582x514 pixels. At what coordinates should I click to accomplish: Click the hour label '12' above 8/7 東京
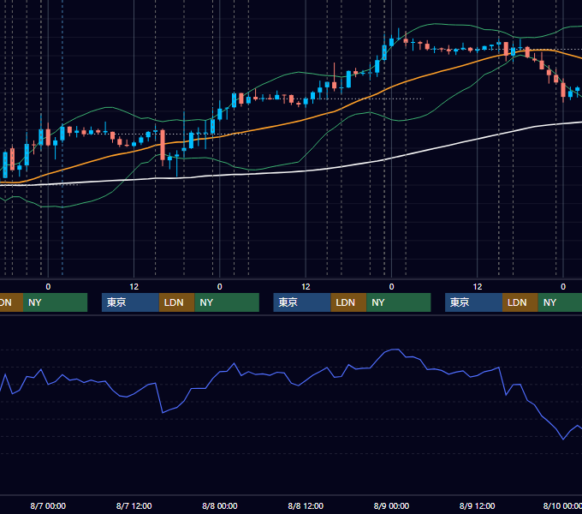pyautogui.click(x=134, y=287)
